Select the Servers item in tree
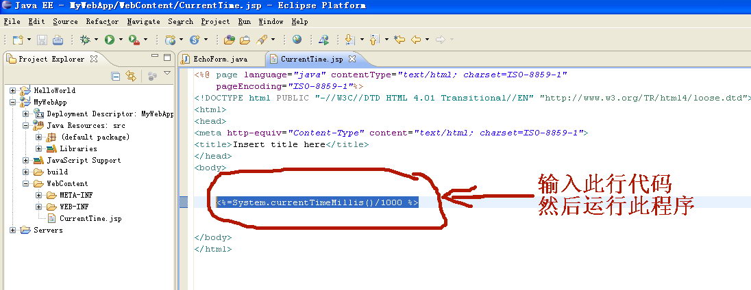The width and height of the screenshot is (751, 290). tap(48, 230)
